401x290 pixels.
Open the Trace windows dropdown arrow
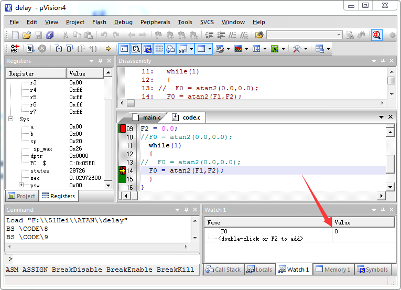click(x=265, y=49)
